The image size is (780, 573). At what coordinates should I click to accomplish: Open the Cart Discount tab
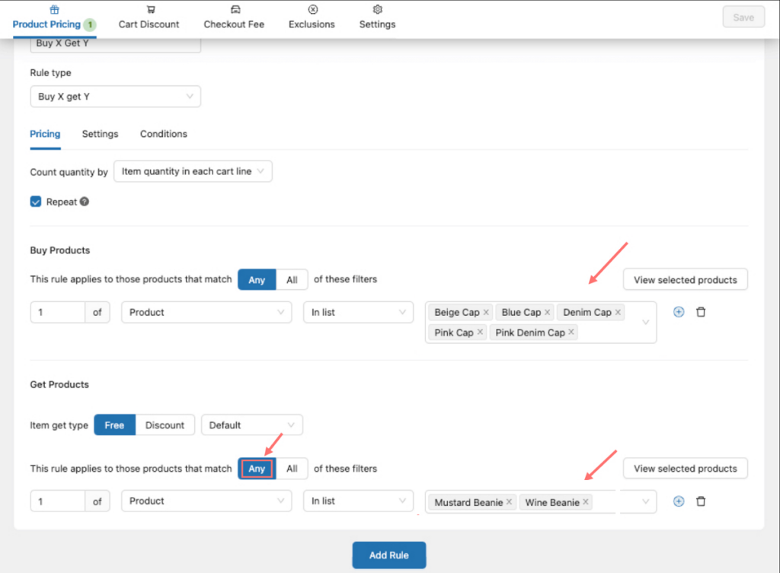(x=149, y=18)
